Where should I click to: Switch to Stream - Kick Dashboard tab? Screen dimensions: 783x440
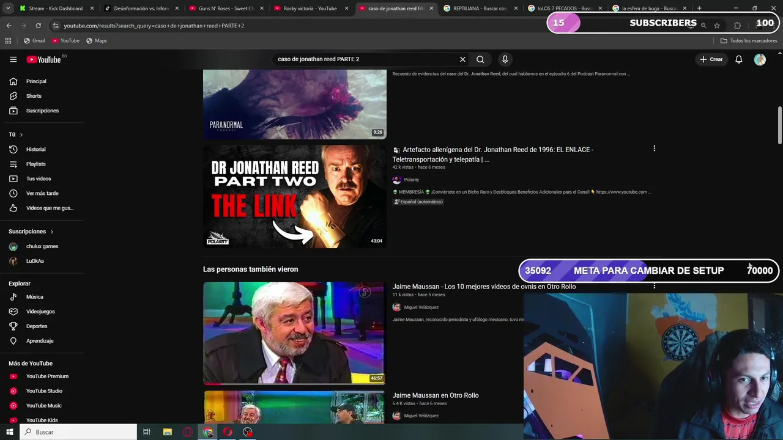pos(56,9)
